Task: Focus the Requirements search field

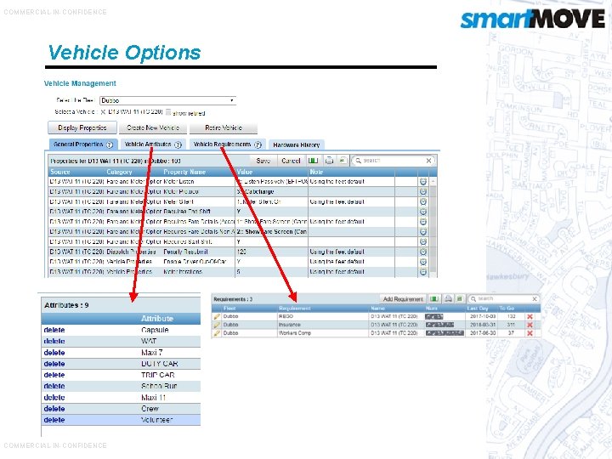Action: (503, 299)
